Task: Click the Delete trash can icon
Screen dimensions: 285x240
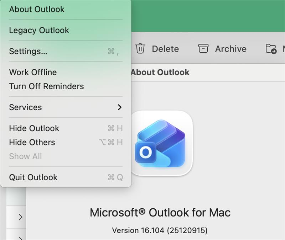Action: coord(140,49)
